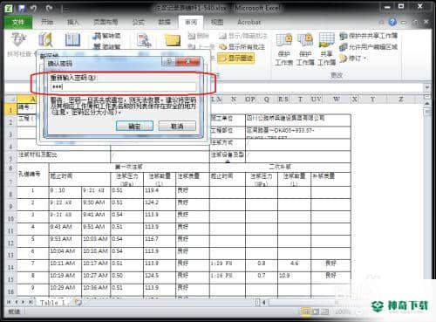Toggle the highlighted 显示墨迹 button
This screenshot has height=322, width=436.
pyautogui.click(x=235, y=58)
